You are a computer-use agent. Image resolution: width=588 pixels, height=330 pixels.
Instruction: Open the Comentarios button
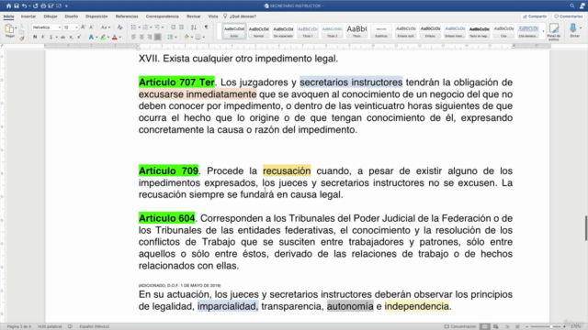[569, 16]
